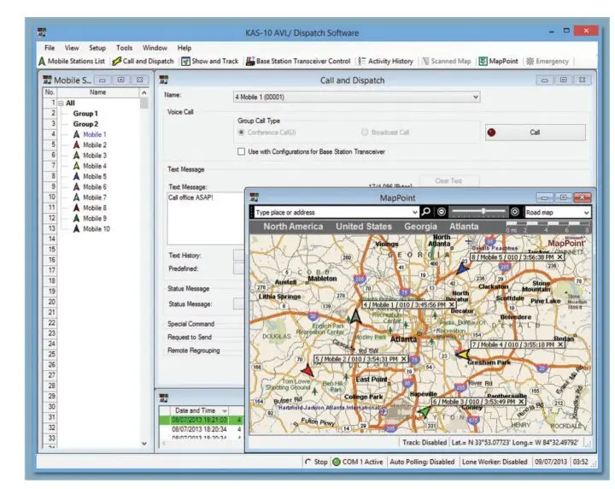The width and height of the screenshot is (615, 489).
Task: Open the Setup menu
Action: [x=97, y=48]
